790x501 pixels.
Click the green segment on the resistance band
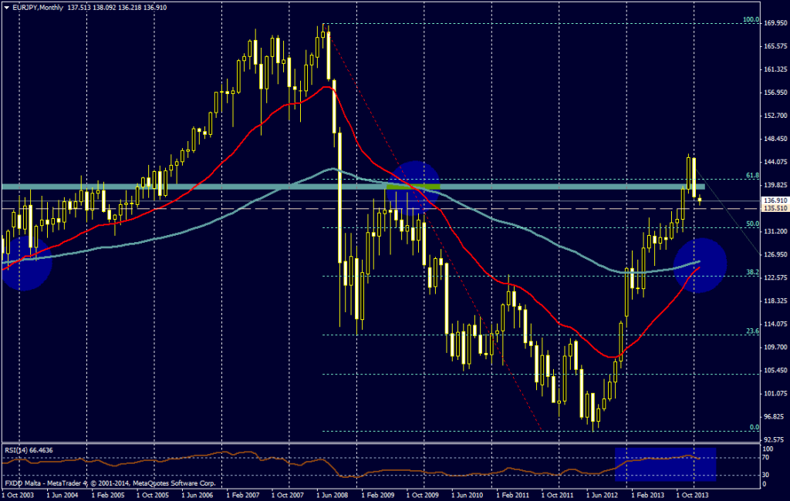tap(413, 187)
